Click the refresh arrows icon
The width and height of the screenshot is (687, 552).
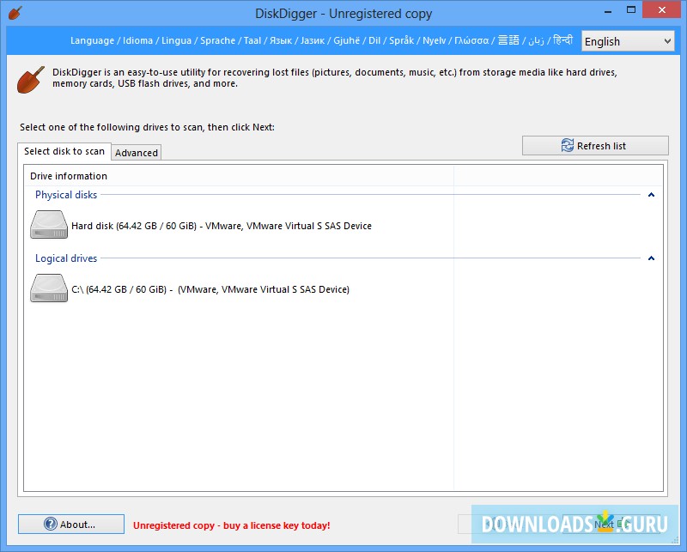click(568, 145)
